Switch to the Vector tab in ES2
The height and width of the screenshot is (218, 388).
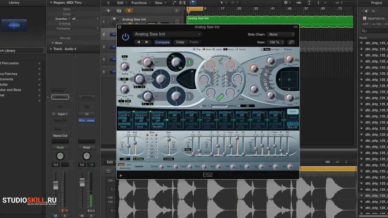click(293, 117)
